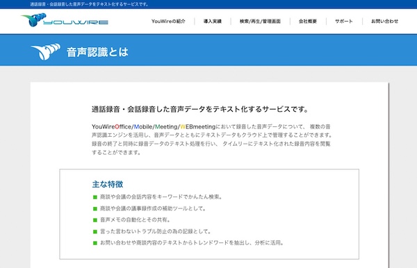Click the 音声認識とは page title

97,52
